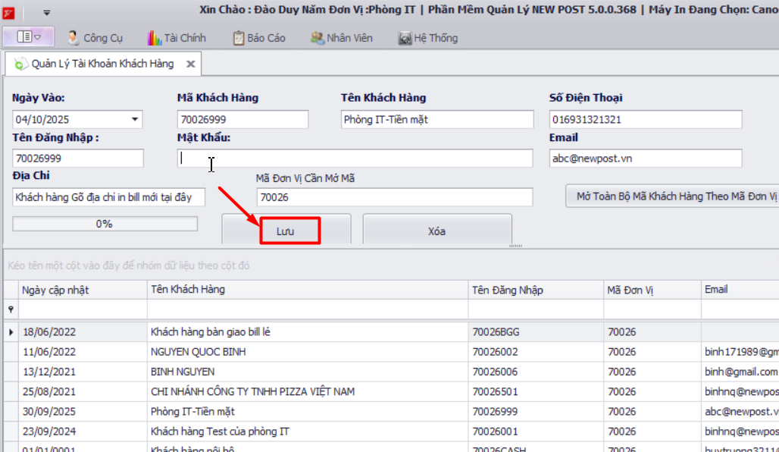Click the Báo Cáo clipboard icon
The image size is (779, 452).
pos(238,37)
